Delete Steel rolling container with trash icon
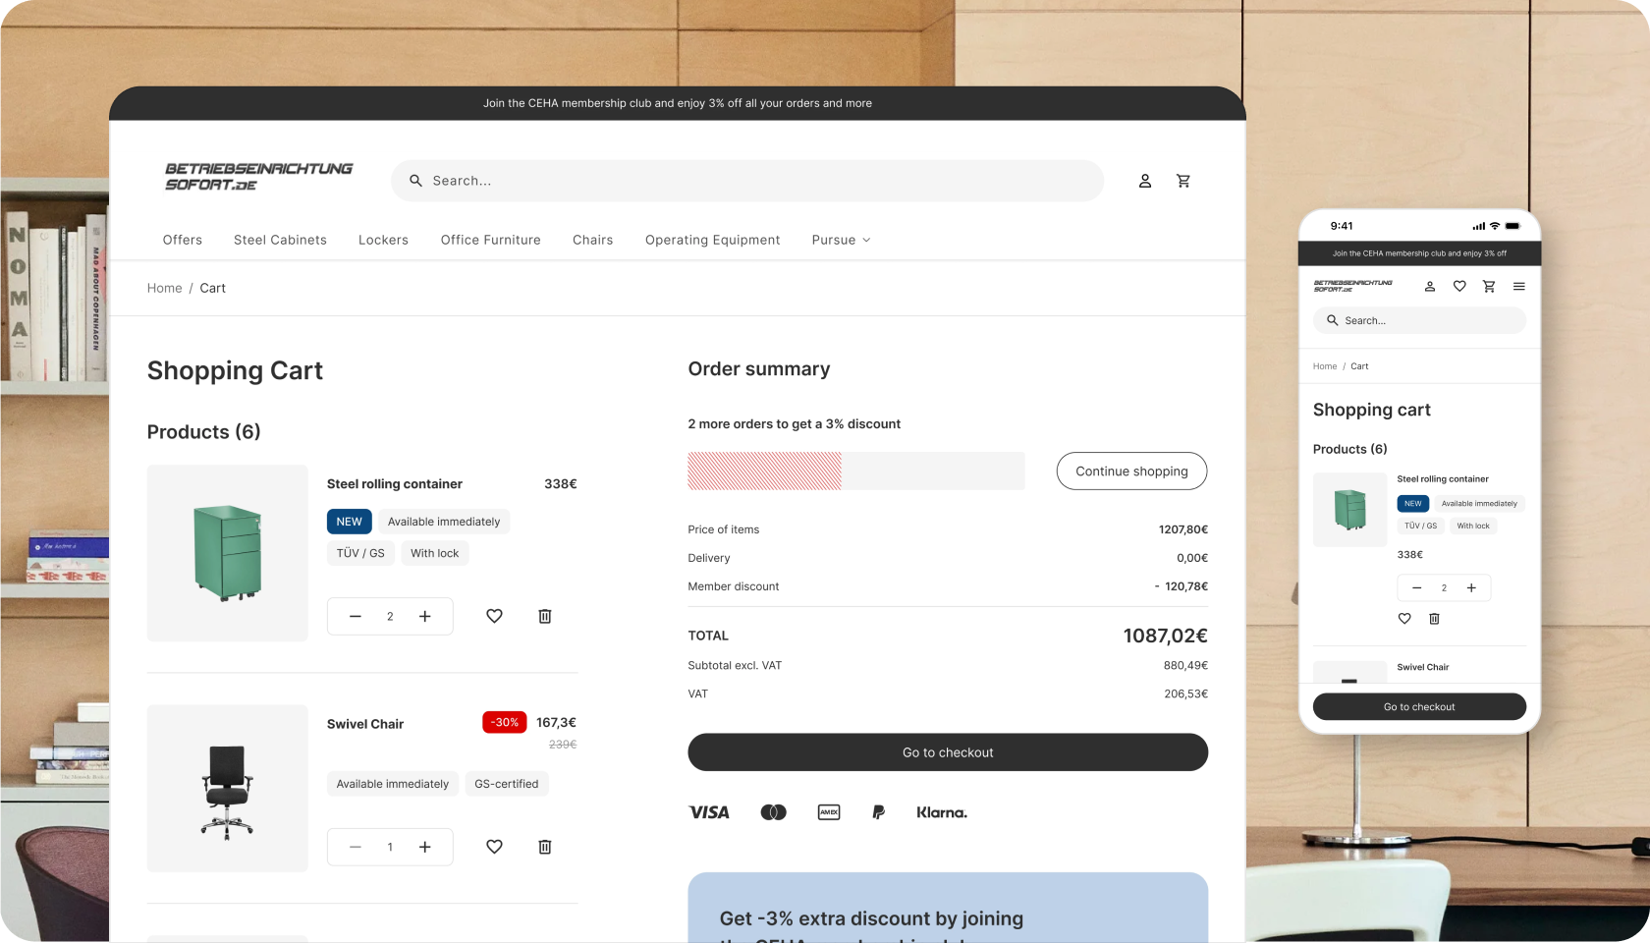Viewport: 1650px width, 943px height. (545, 616)
